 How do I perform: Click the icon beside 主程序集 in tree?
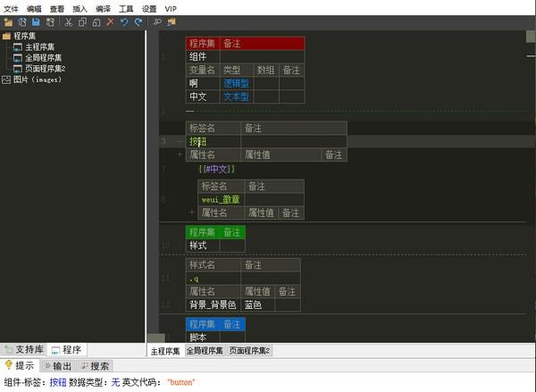(x=18, y=46)
